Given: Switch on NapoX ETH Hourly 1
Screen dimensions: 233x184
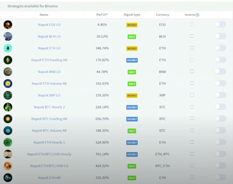Looking at the screenshot, I should click(x=220, y=142).
